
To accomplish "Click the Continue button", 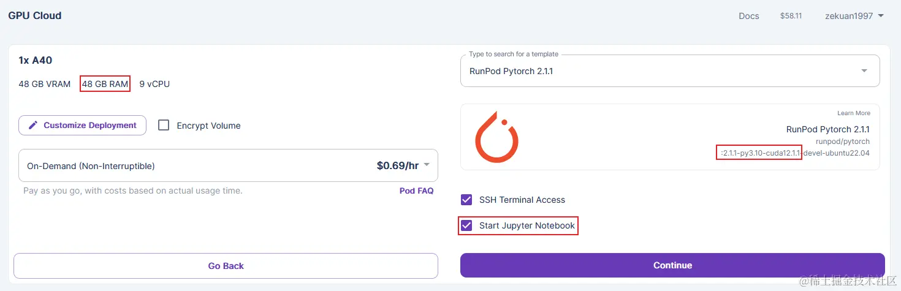I will pyautogui.click(x=672, y=265).
